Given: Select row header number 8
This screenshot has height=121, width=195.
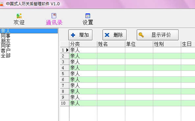Looking at the screenshot, I should click(65, 91).
